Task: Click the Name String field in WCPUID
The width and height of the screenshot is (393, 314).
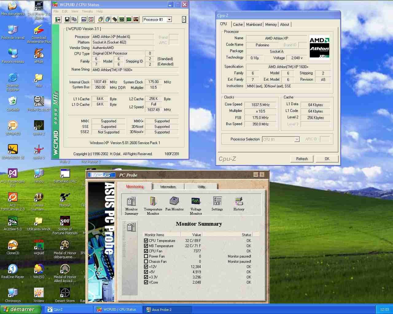Action: [135, 70]
